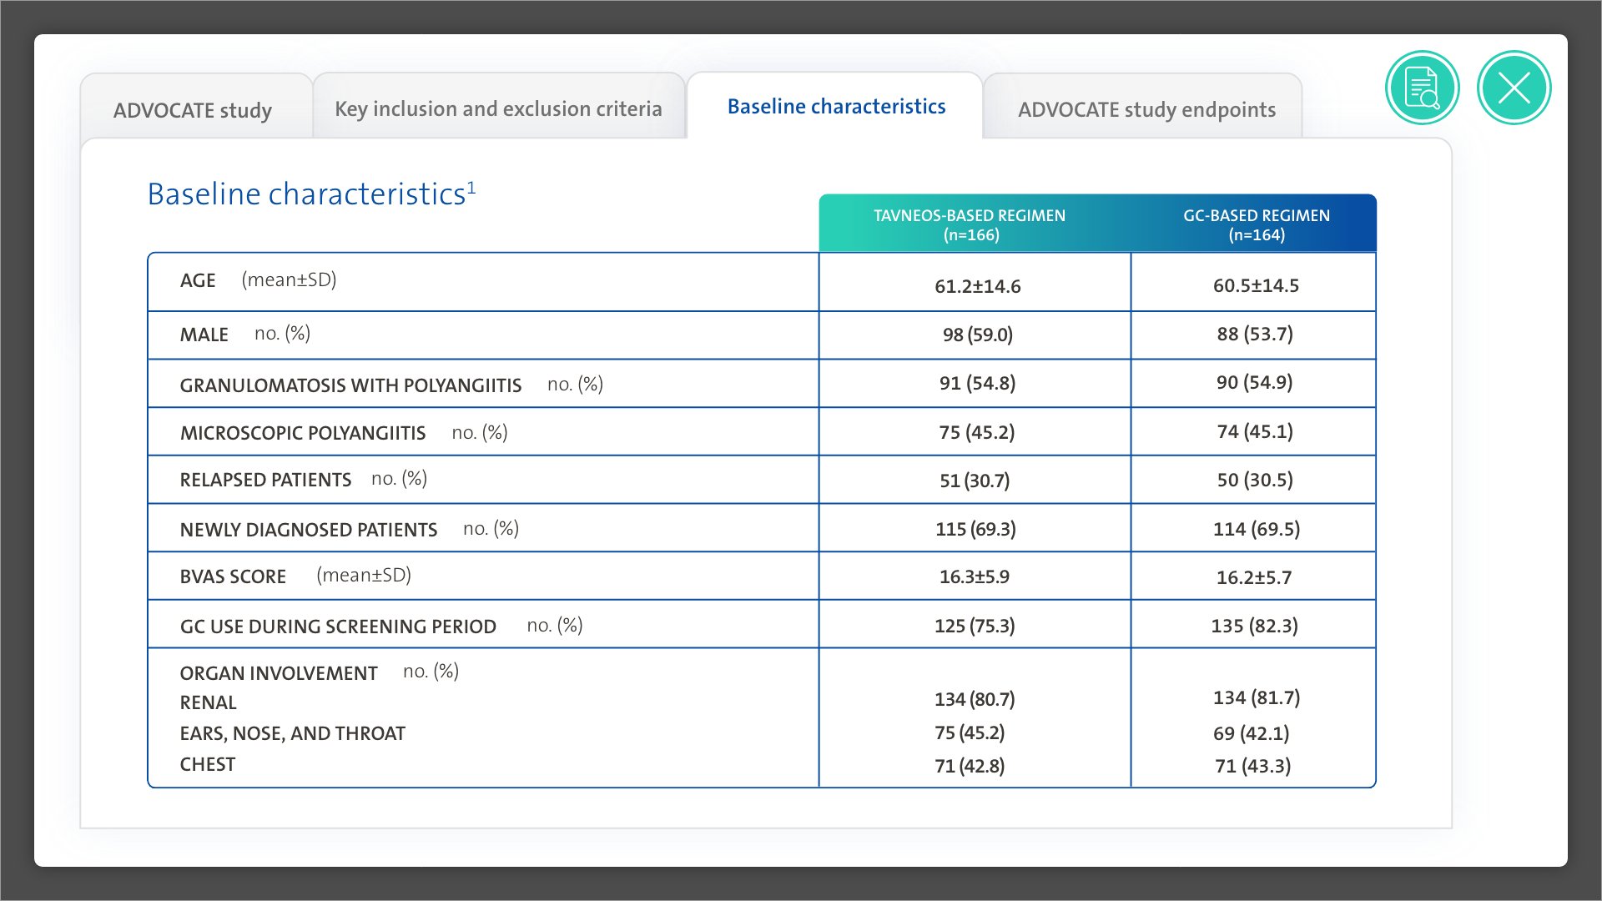
Task: Open the document search reference icon
Action: (x=1422, y=88)
